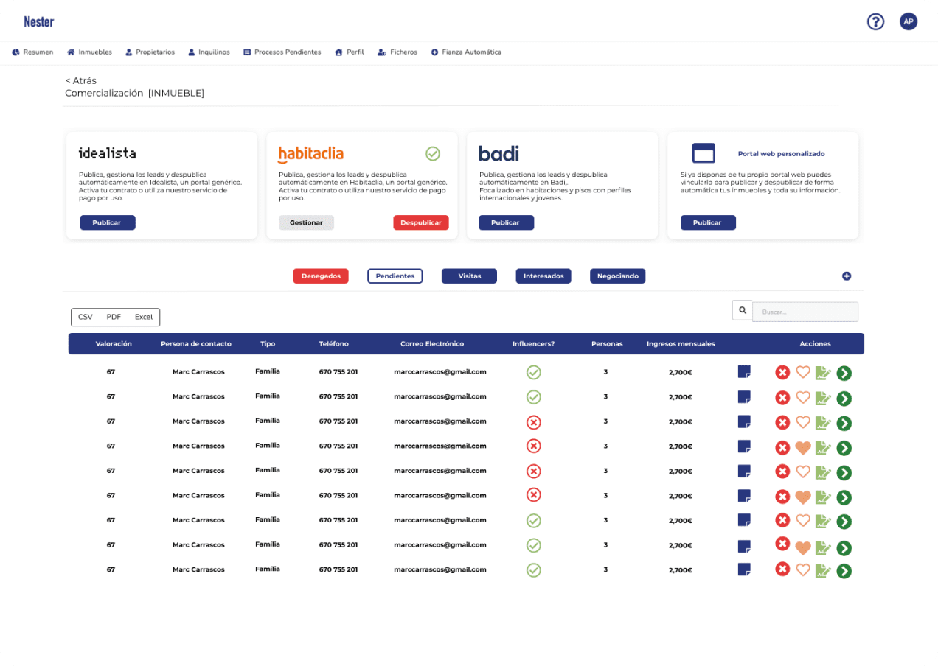
Task: Click the red reject icon in the first row
Action: pos(782,373)
